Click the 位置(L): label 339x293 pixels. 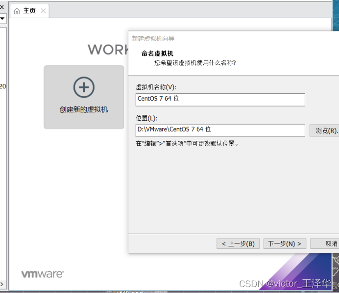pyautogui.click(x=146, y=118)
